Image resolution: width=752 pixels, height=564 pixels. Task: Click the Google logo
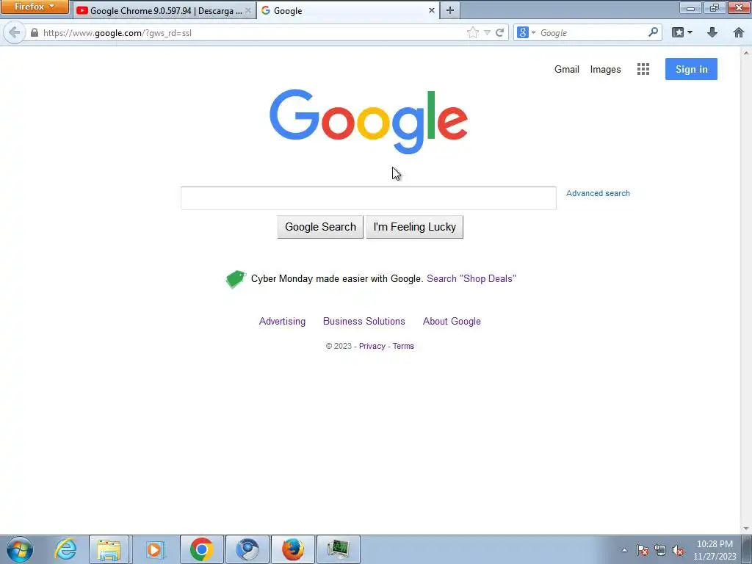coord(369,121)
